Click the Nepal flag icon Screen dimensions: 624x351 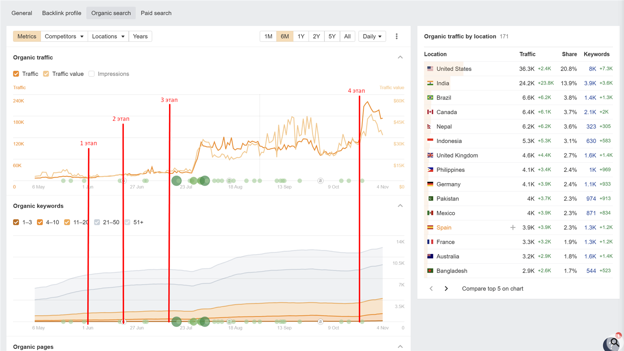429,127
